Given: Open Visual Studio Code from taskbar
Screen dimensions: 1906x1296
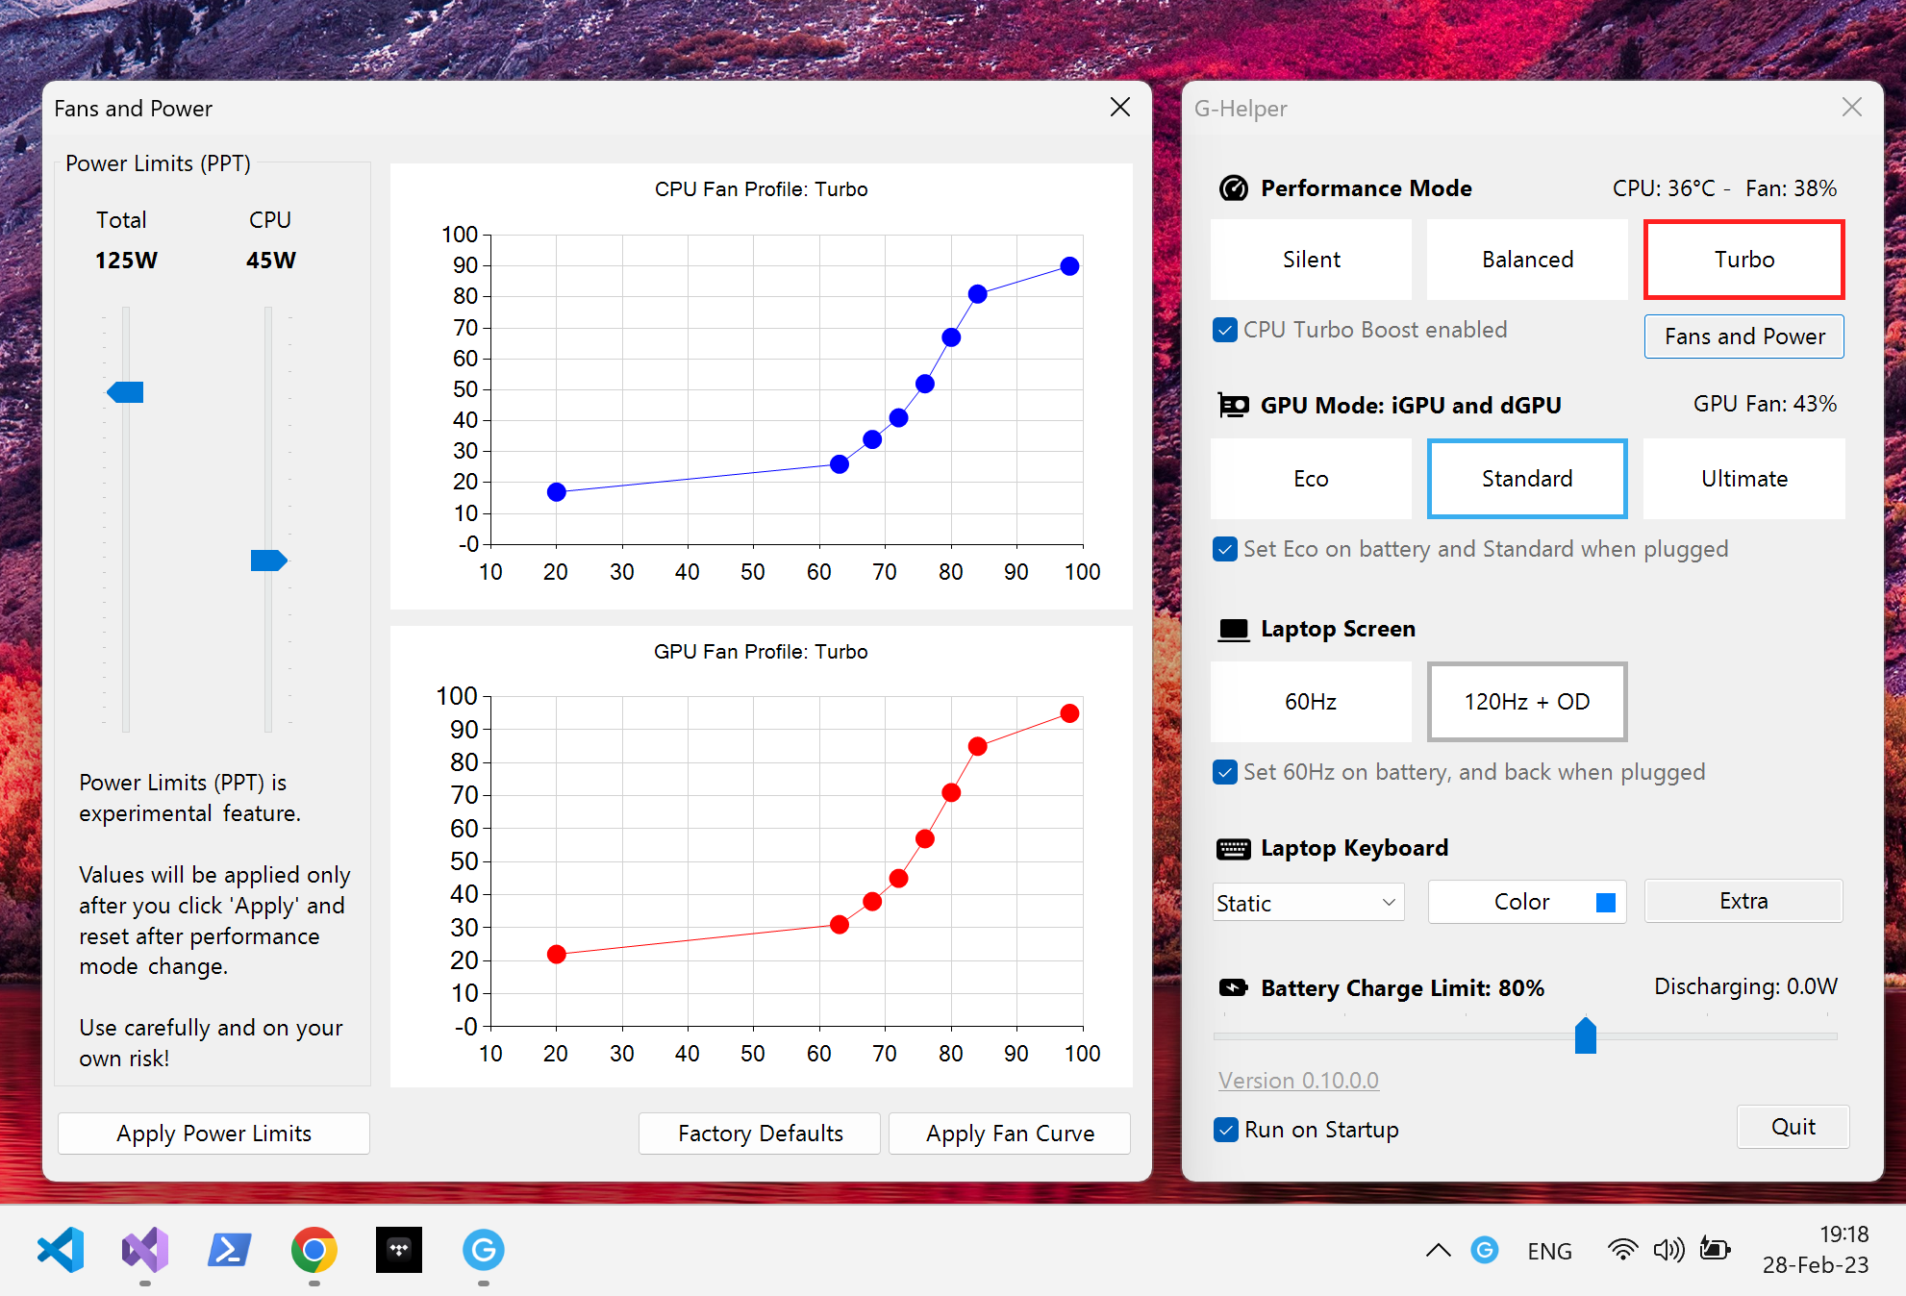Looking at the screenshot, I should tap(61, 1250).
